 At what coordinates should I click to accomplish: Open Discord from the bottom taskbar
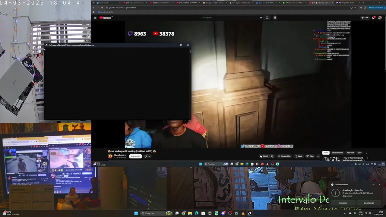coord(223,213)
